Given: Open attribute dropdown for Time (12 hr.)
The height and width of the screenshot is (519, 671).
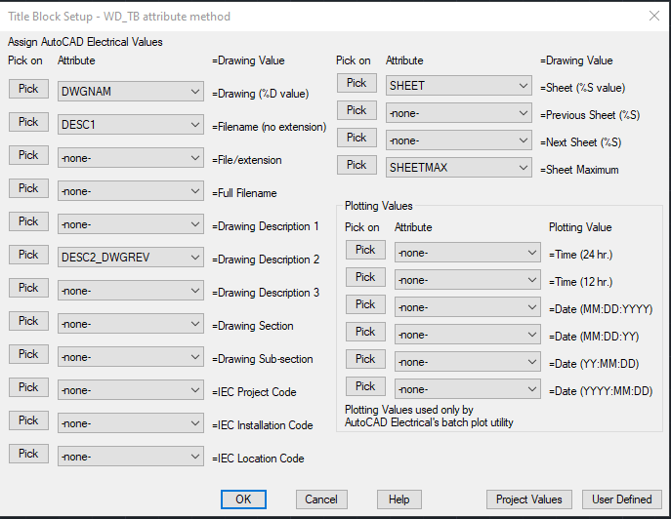Looking at the screenshot, I should 468,280.
